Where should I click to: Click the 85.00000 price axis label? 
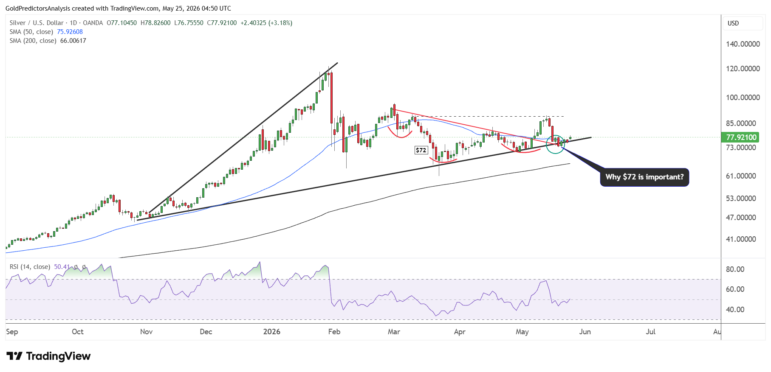[741, 123]
